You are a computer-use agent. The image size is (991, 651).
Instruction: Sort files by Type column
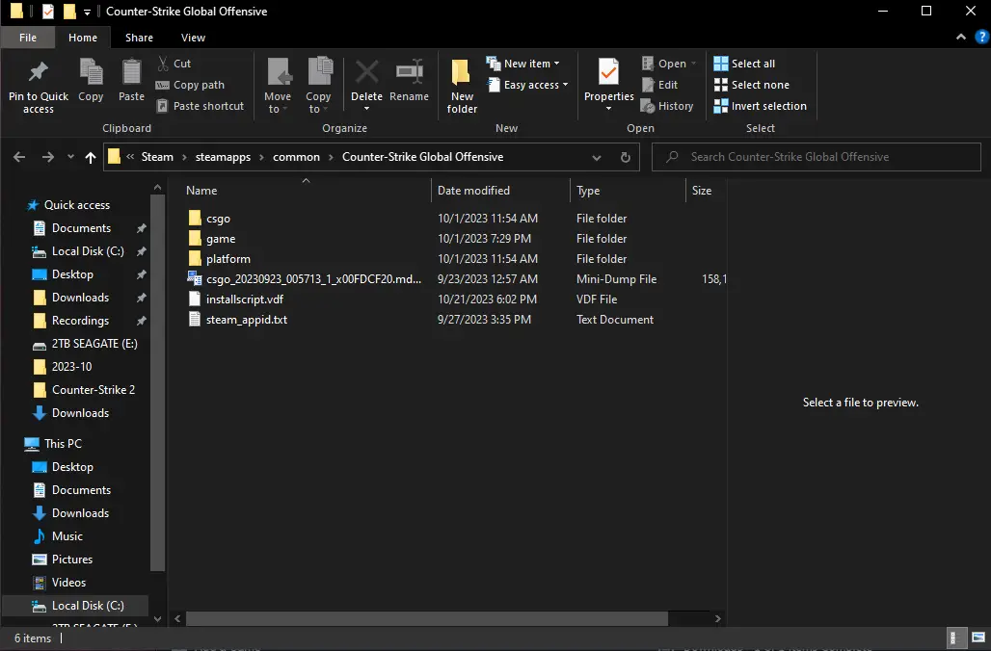(588, 190)
